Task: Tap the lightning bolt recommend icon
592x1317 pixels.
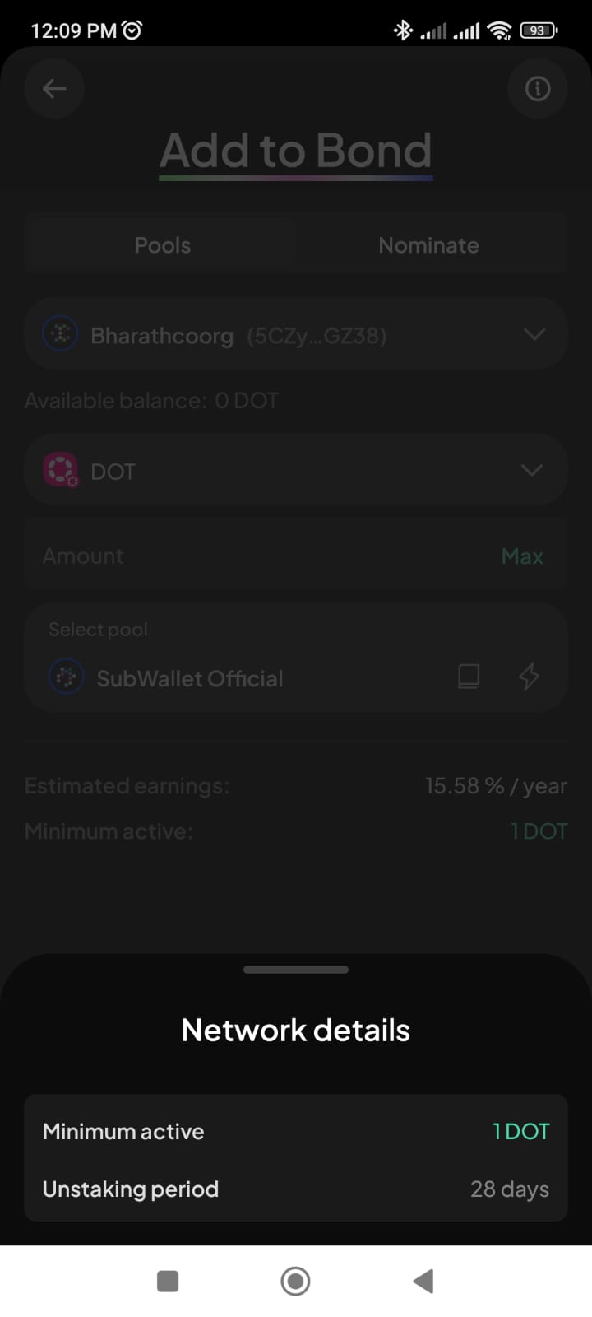Action: click(x=529, y=677)
